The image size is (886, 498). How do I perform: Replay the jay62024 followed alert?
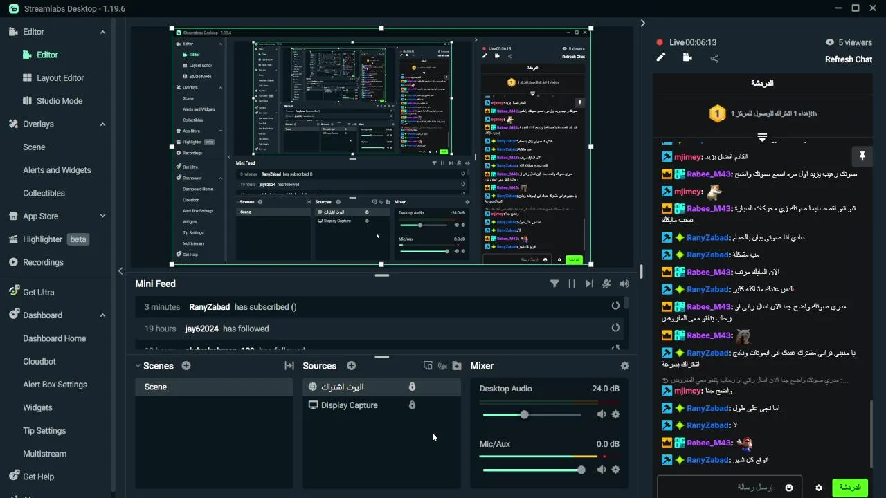point(615,328)
